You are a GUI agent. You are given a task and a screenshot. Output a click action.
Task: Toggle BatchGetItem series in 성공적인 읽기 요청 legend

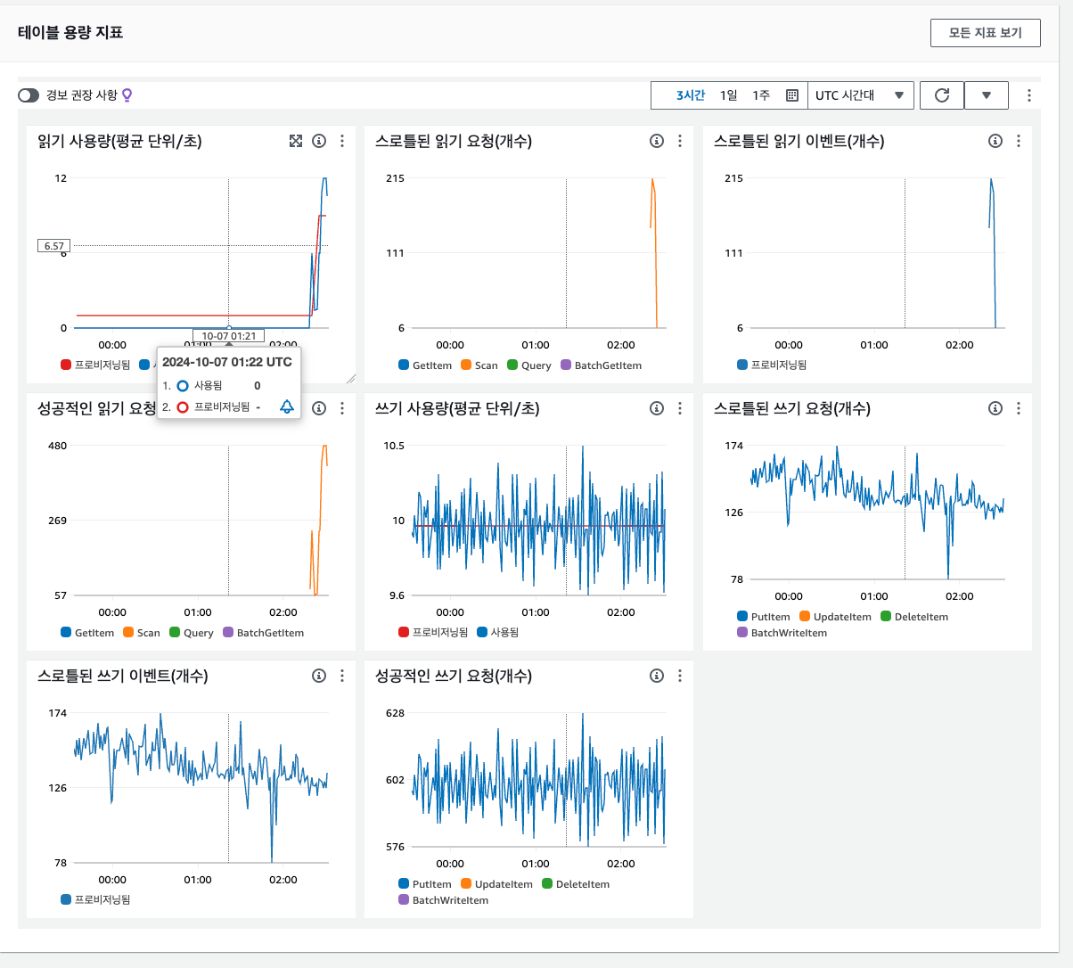click(x=264, y=633)
